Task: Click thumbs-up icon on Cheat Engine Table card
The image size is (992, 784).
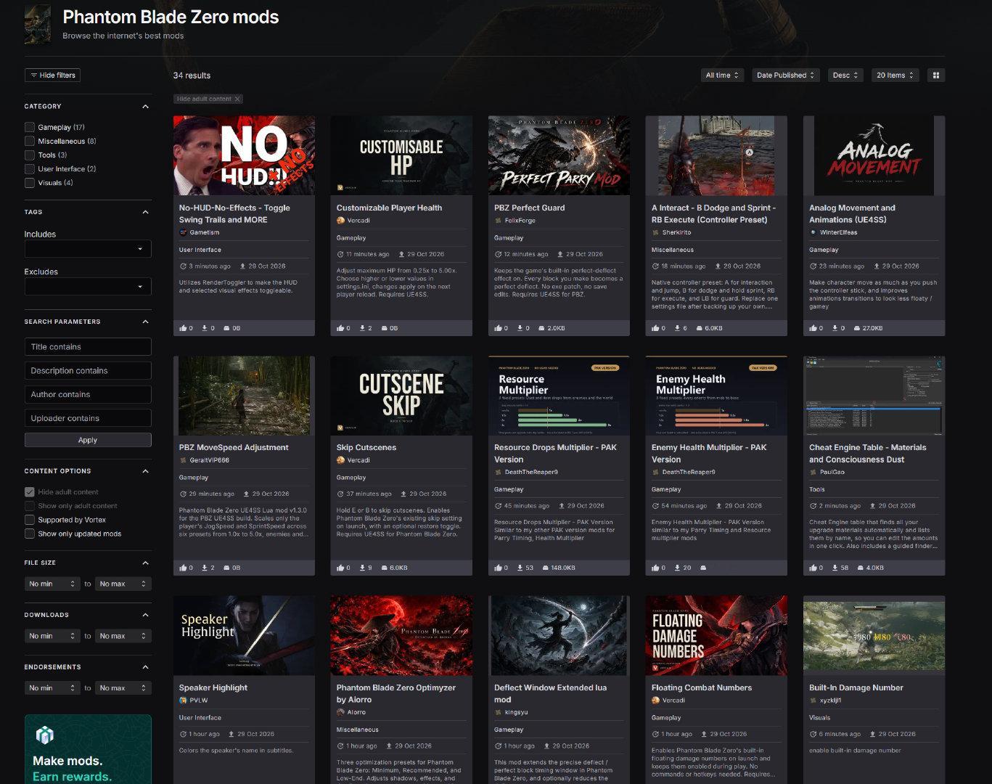Action: [813, 568]
